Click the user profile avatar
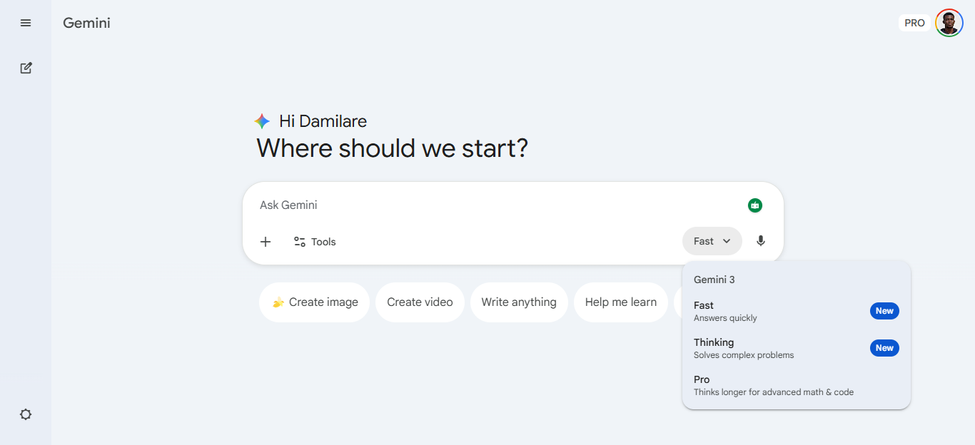Viewport: 975px width, 445px height. 949,23
